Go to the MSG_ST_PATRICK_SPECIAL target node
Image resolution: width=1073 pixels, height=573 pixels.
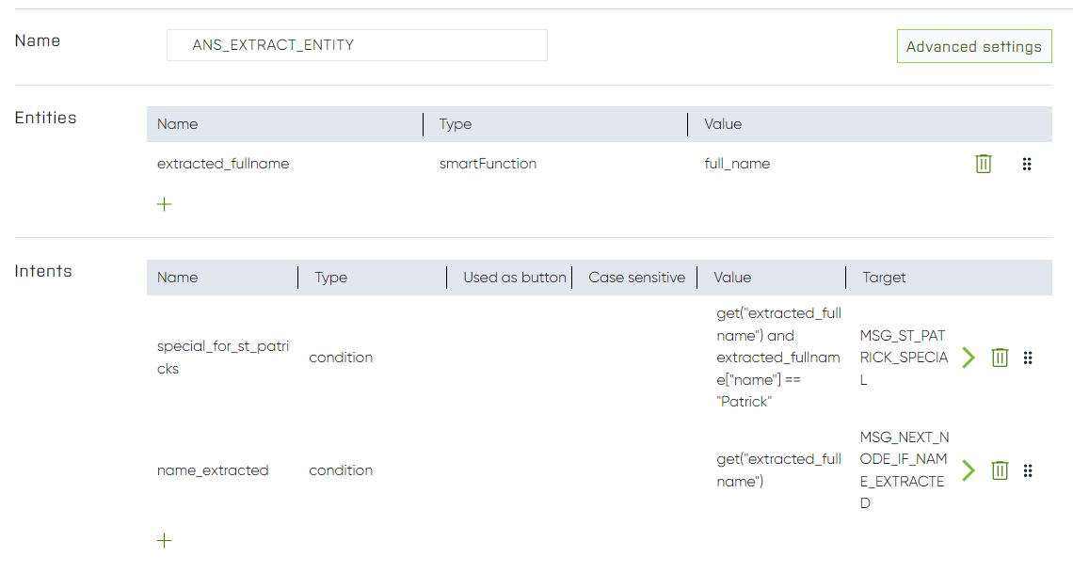pos(969,358)
